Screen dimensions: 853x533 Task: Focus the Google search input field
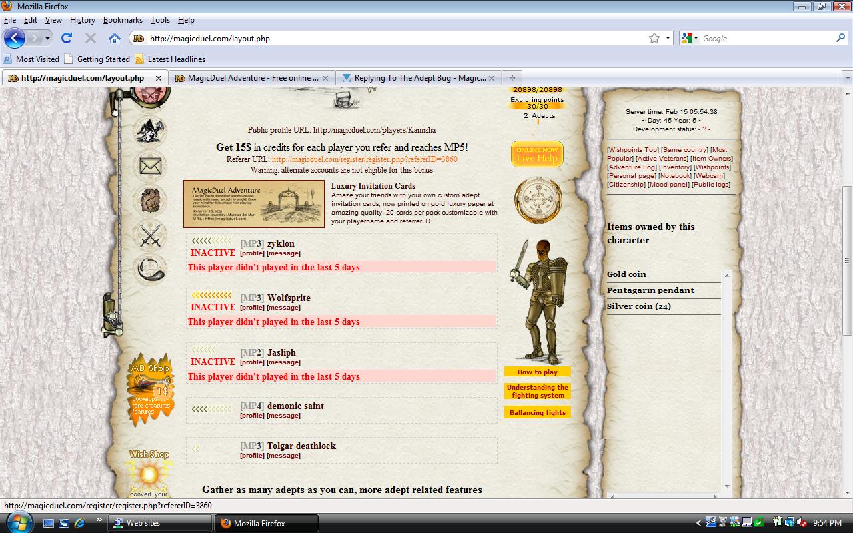(x=766, y=38)
